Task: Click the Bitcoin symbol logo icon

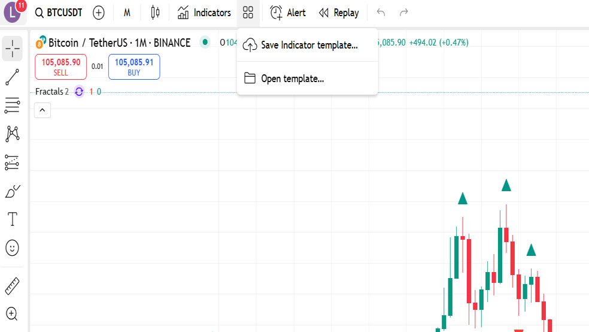Action: (41, 42)
